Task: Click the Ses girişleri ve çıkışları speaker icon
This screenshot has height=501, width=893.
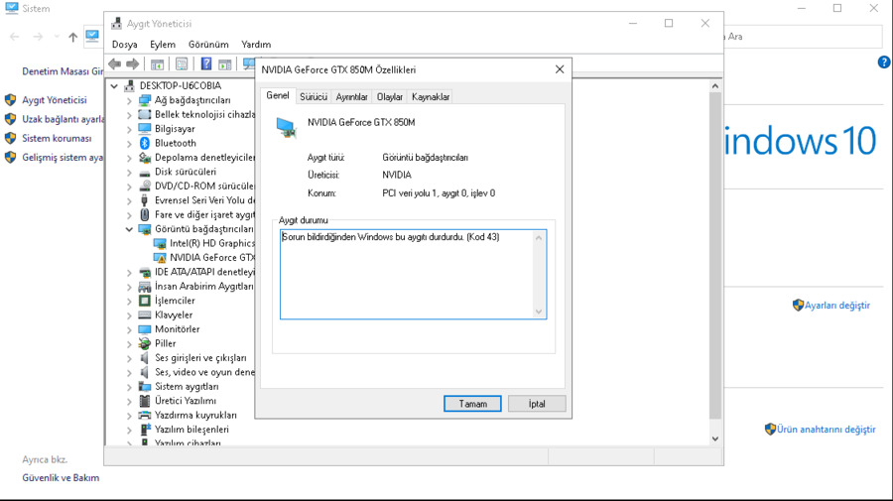Action: [145, 358]
